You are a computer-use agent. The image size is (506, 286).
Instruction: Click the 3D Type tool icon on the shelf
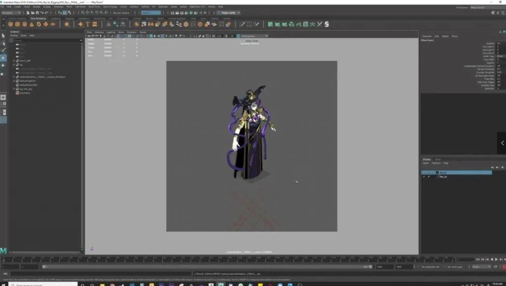point(87,24)
